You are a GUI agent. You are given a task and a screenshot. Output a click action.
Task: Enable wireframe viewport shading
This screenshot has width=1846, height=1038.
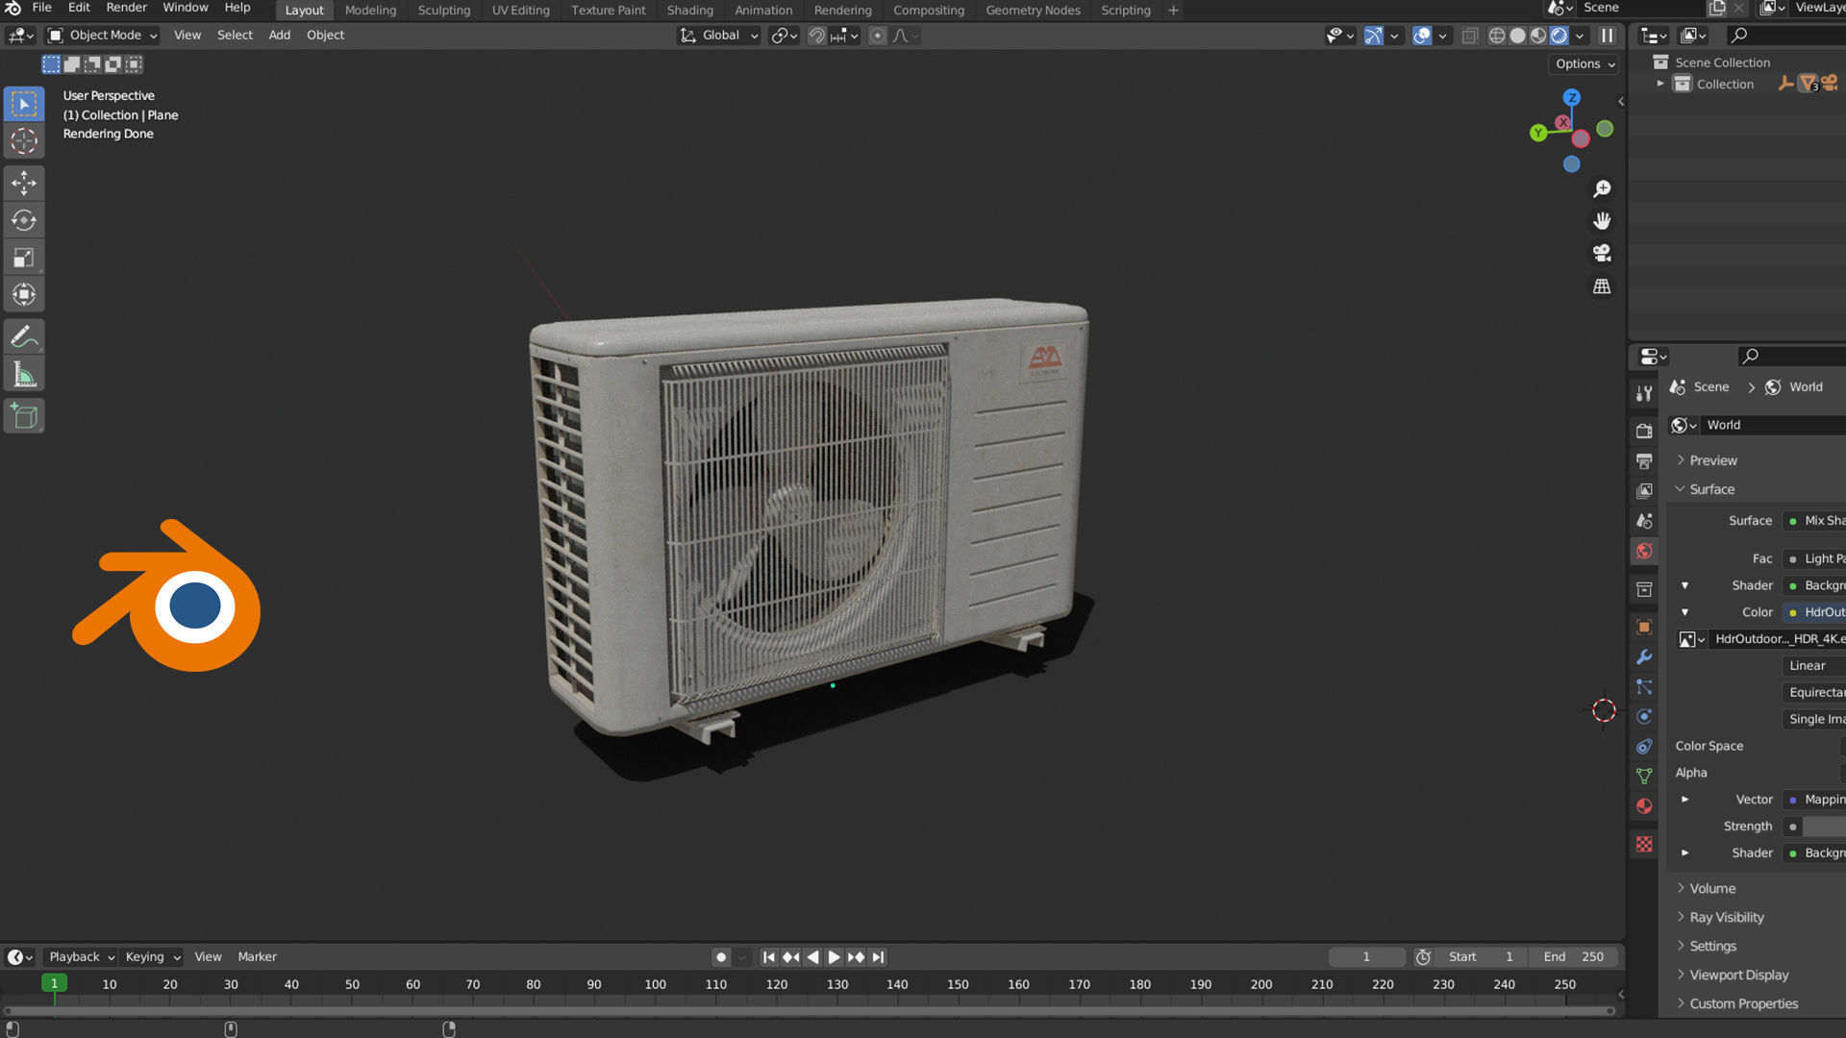click(x=1498, y=36)
